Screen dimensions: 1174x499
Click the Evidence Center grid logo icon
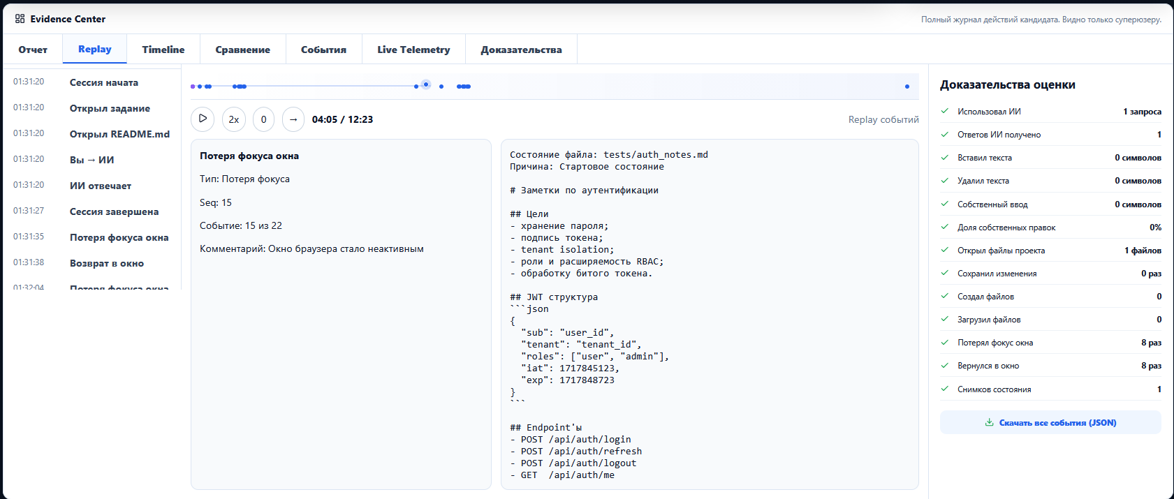(20, 19)
